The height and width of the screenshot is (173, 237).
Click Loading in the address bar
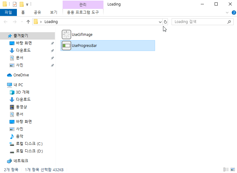(x=51, y=22)
